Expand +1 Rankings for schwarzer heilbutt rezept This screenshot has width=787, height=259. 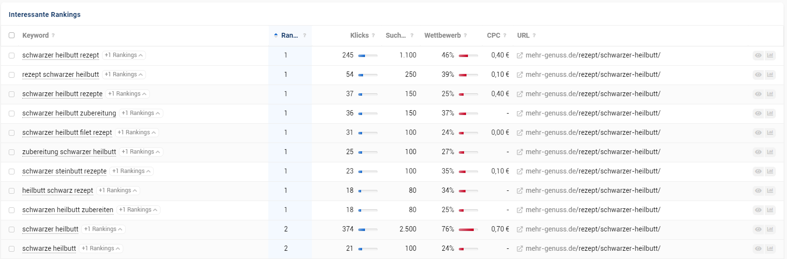(124, 55)
